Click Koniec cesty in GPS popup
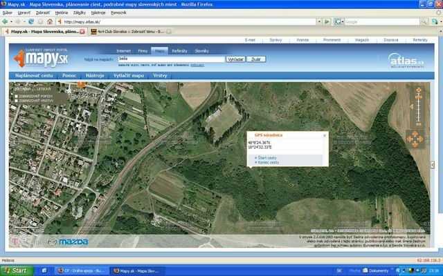The height and width of the screenshot is (276, 443). pyautogui.click(x=269, y=163)
